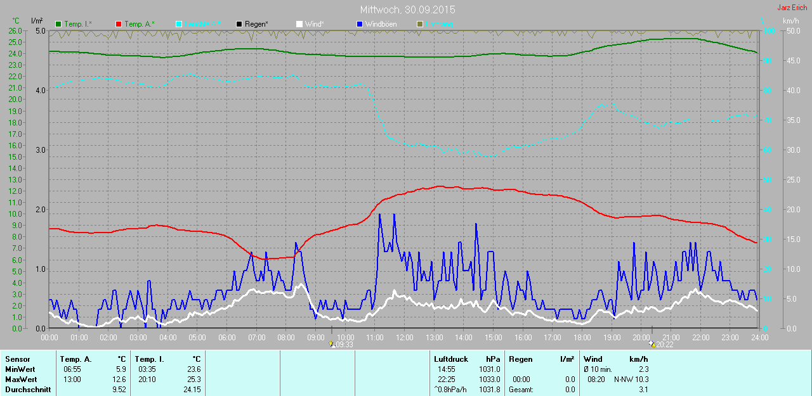Click the black Regen legend swatch
Viewport: 812px width, 396px height.
[x=239, y=24]
